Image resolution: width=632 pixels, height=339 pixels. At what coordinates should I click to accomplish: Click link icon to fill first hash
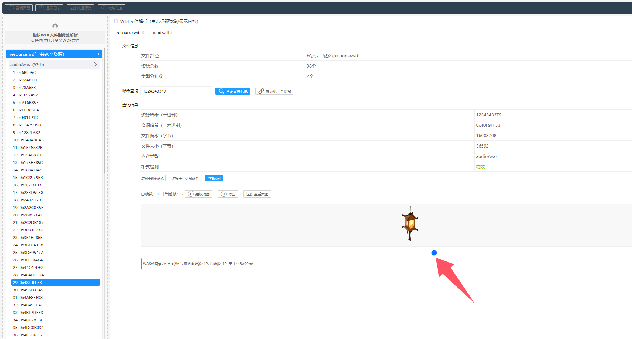(261, 91)
